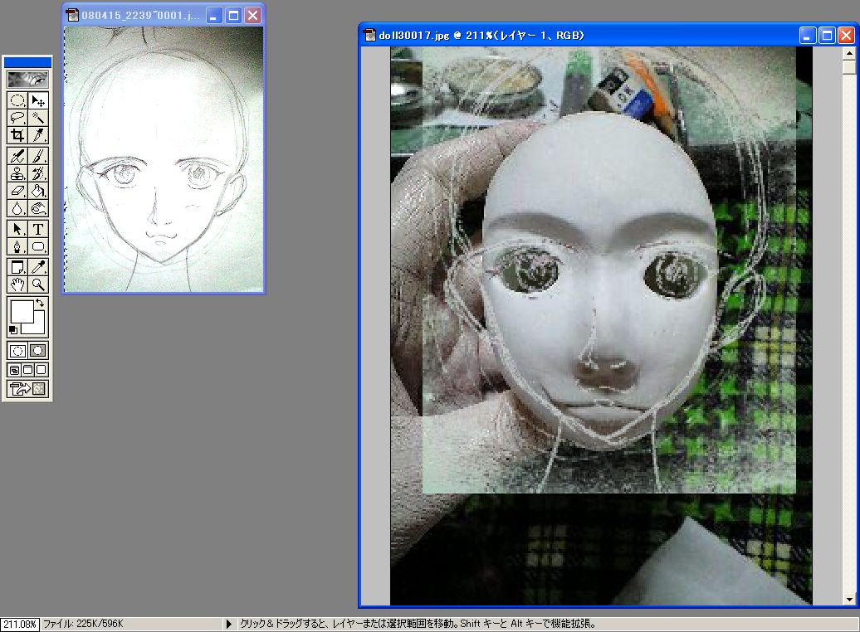Select the Paint Bucket tool

(x=38, y=191)
